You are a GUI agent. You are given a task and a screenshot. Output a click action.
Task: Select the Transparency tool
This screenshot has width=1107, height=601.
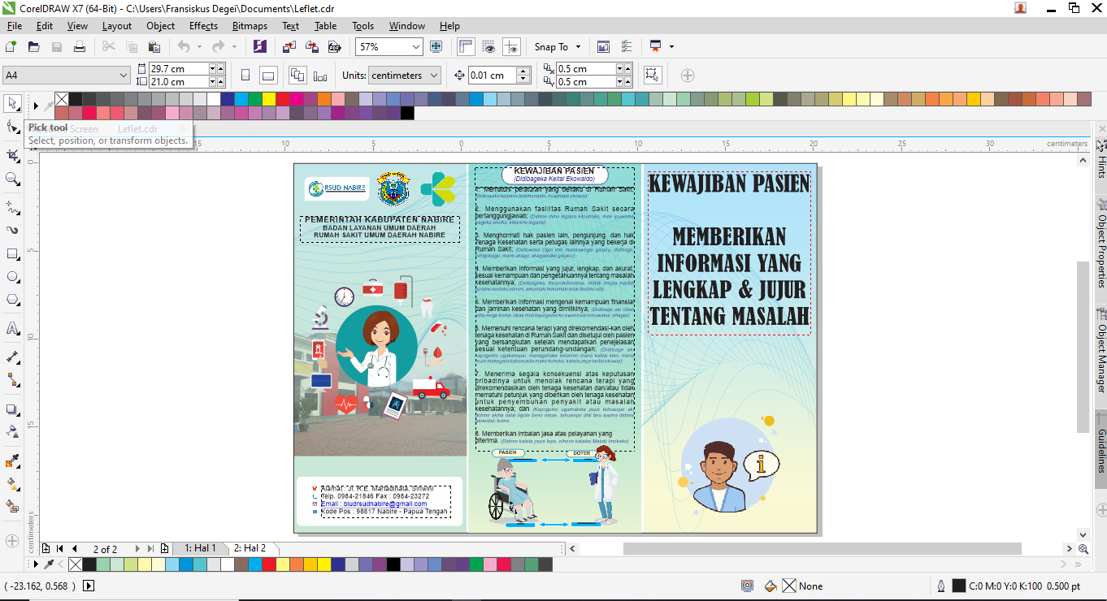pyautogui.click(x=12, y=431)
